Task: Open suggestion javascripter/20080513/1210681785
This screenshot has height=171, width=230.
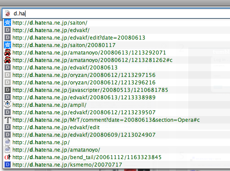Action: pyautogui.click(x=117, y=90)
